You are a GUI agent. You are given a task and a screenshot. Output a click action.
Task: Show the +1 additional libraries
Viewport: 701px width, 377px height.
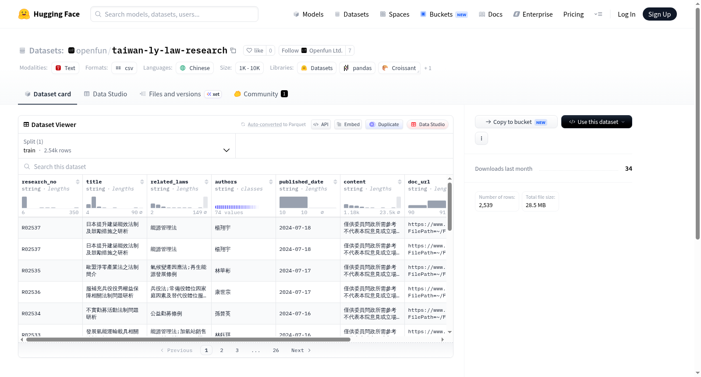coord(428,68)
